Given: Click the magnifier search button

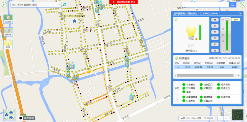Looking at the screenshot, I should [x=233, y=5].
